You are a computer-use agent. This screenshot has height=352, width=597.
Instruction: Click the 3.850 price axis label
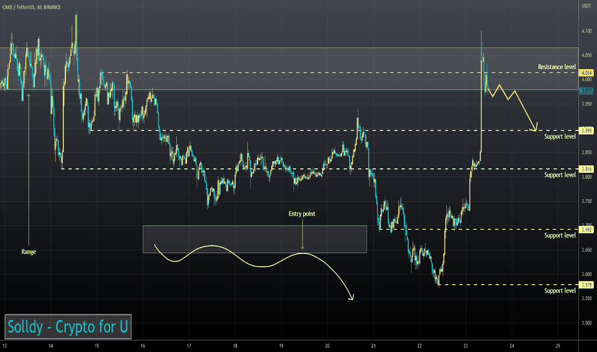coord(587,152)
